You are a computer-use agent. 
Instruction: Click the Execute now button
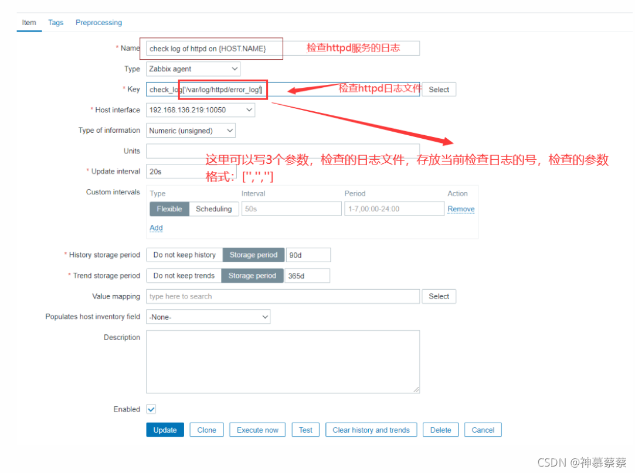coord(257,430)
